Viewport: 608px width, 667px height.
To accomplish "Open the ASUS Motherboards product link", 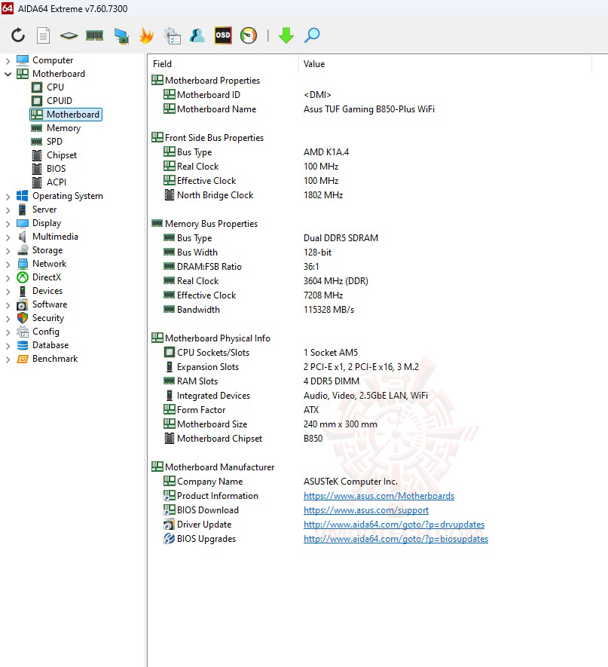I will point(379,496).
